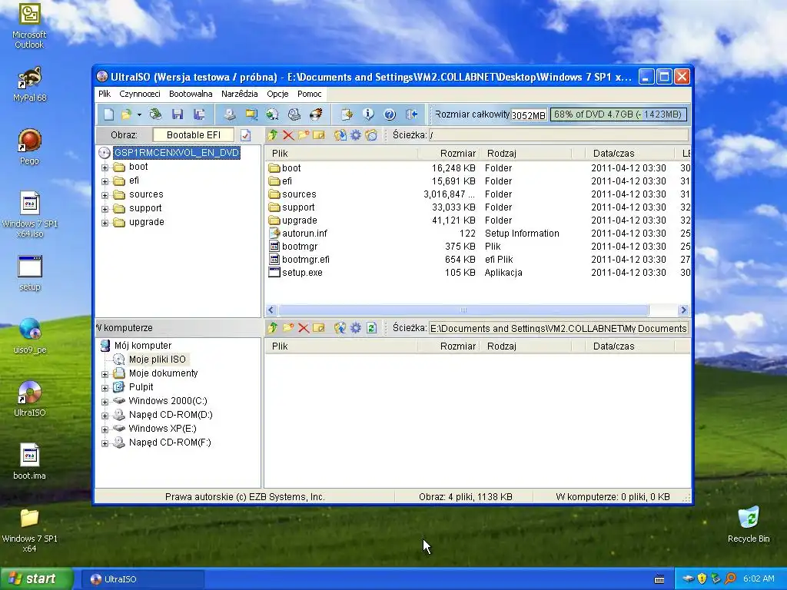787x590 pixels.
Task: Click the Make CD/DVD image drive icon
Action: (229, 114)
